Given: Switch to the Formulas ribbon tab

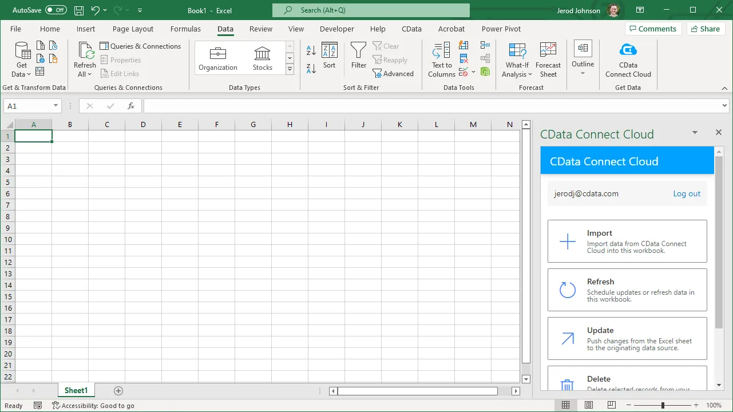Looking at the screenshot, I should [x=185, y=29].
